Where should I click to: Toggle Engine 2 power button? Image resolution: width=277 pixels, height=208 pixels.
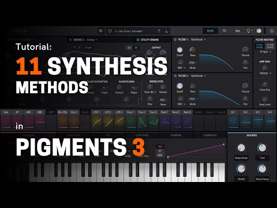(70, 40)
